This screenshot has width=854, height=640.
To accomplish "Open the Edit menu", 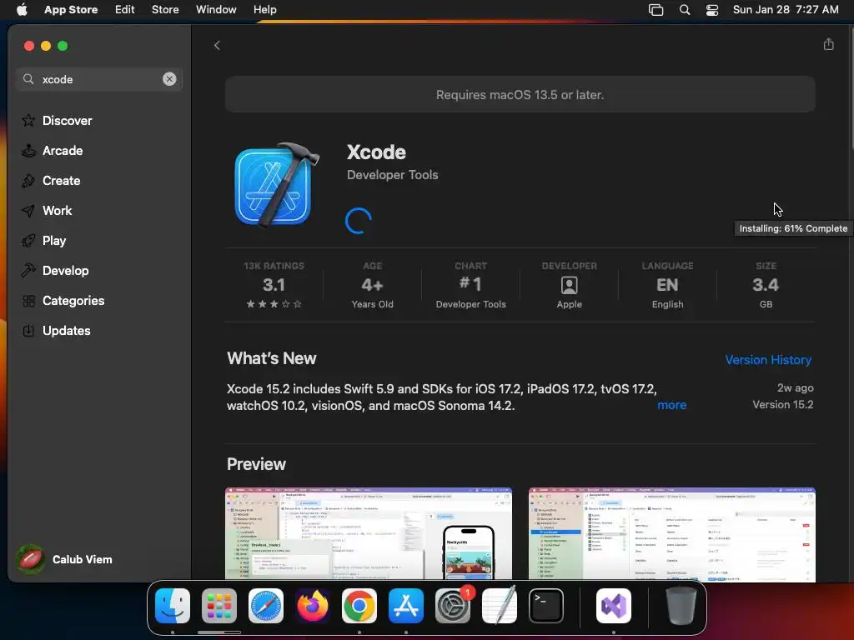I will click(125, 9).
